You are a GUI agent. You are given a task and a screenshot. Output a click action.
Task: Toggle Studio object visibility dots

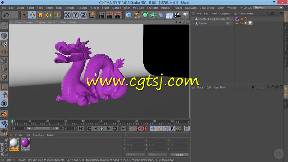click(x=231, y=23)
